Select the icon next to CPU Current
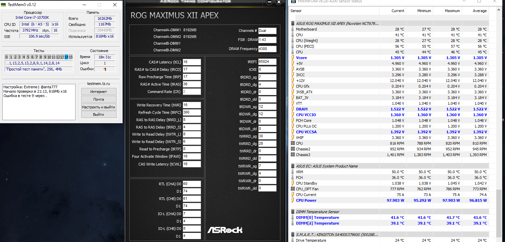Viewport: 505px width, 242px height. pos(292,195)
